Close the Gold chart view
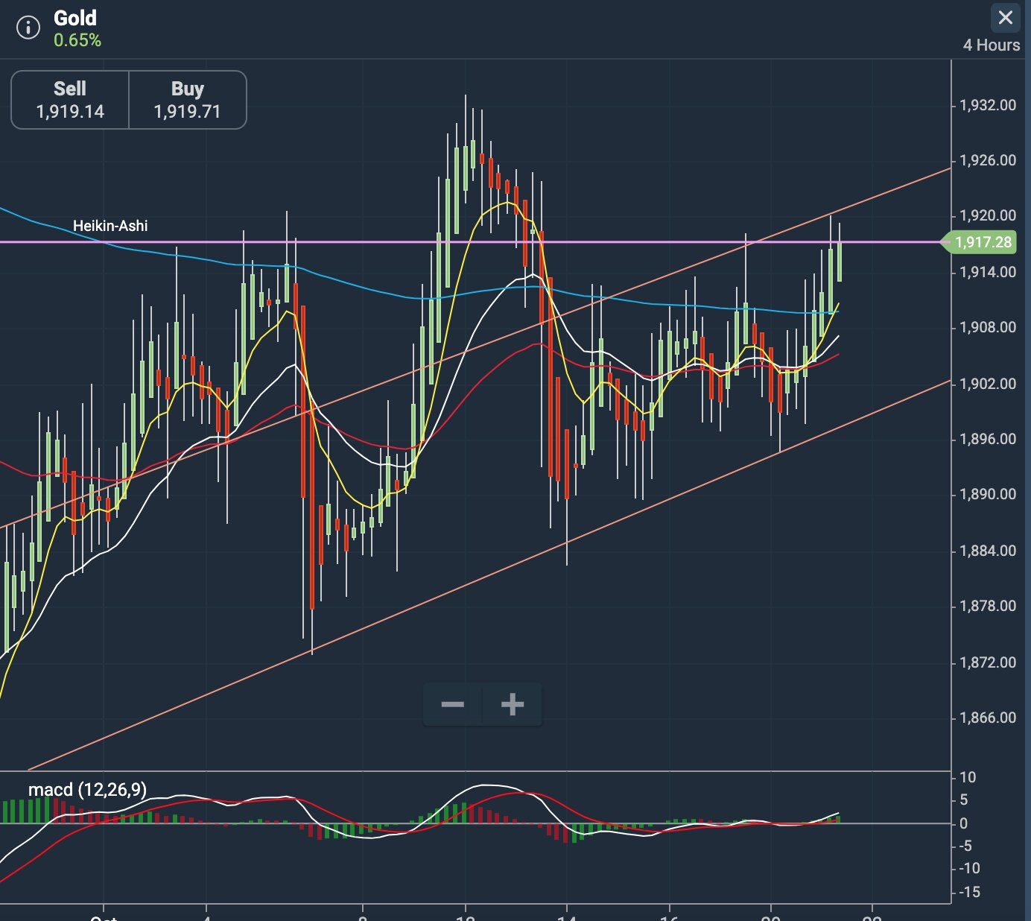Viewport: 1031px width, 921px height. 1005,17
